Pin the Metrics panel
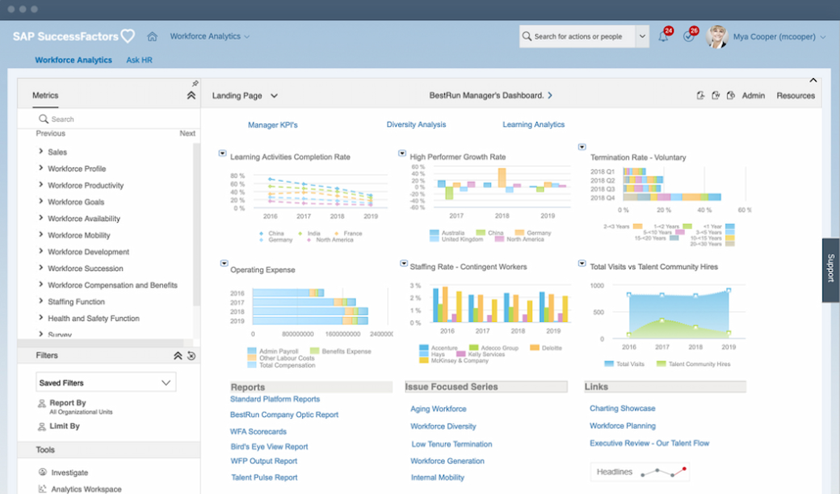 195,83
